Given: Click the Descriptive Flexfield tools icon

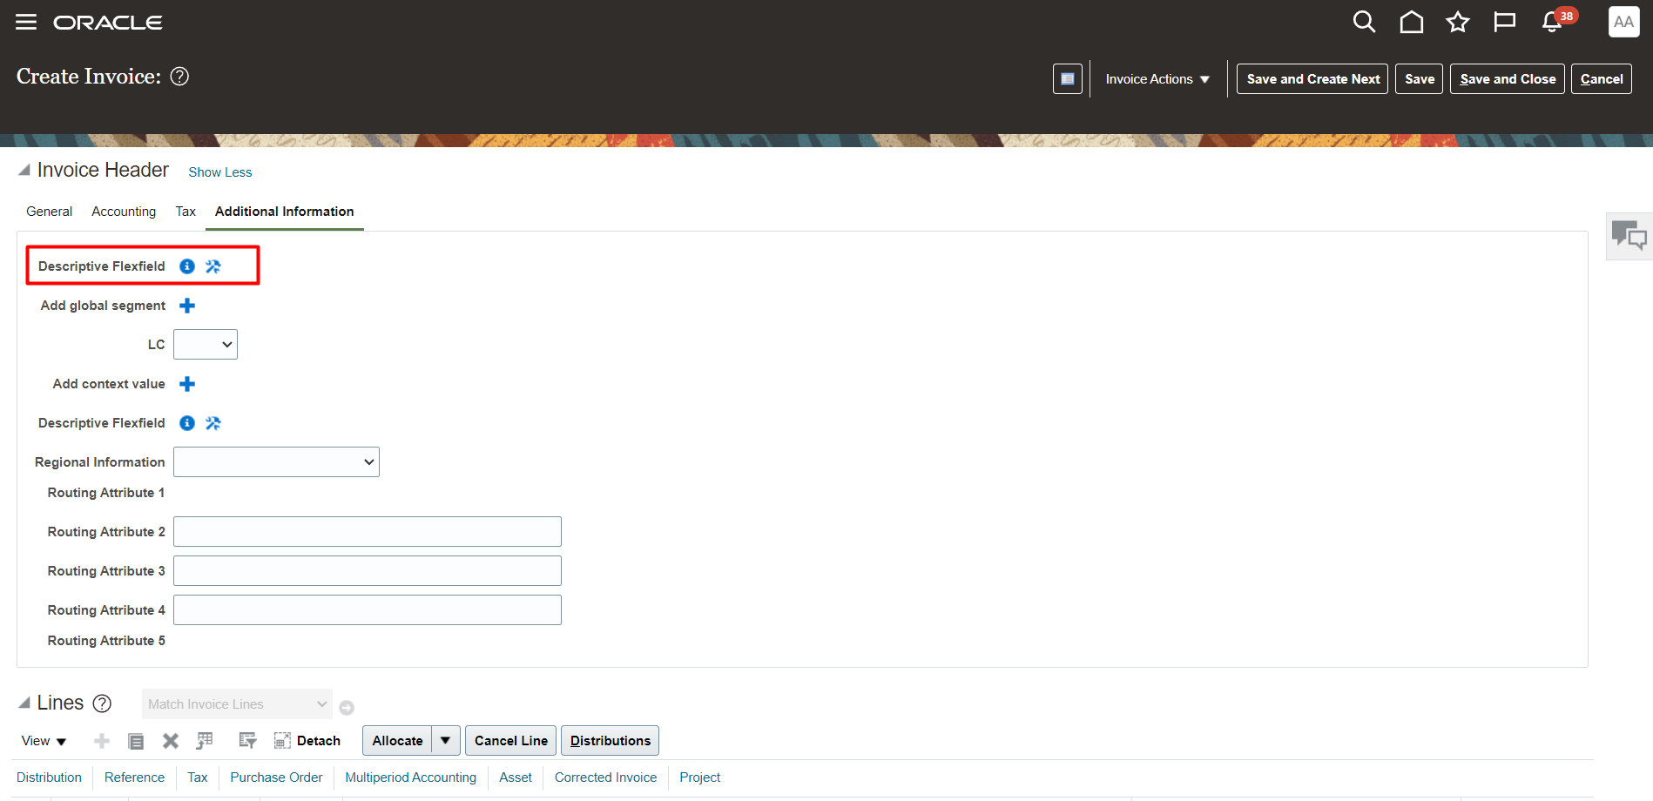Looking at the screenshot, I should (x=213, y=266).
